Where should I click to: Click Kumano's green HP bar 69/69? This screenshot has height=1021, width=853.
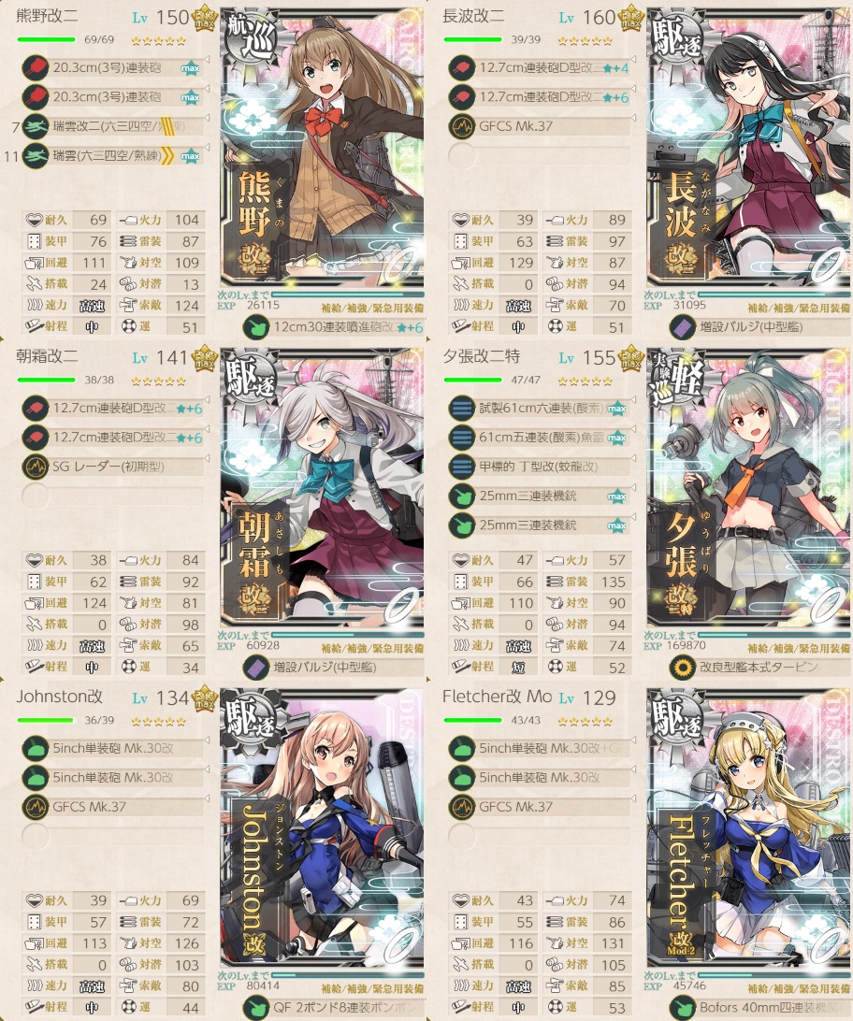click(46, 39)
